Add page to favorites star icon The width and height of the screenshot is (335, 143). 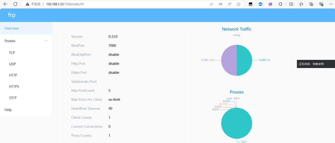pyautogui.click(x=239, y=4)
